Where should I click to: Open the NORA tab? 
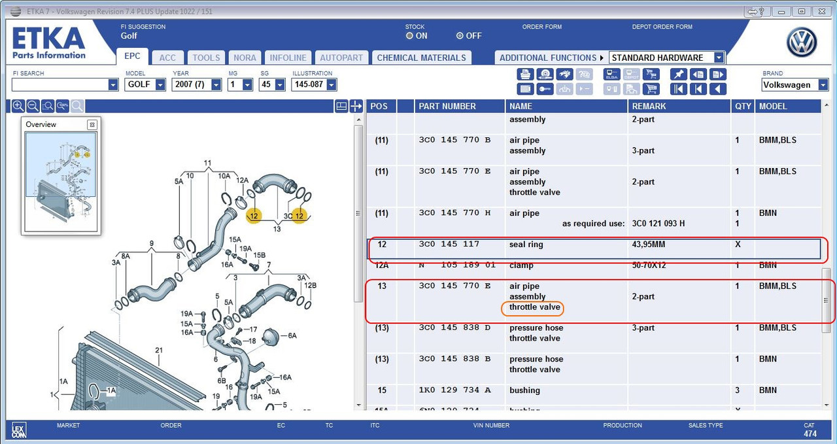[245, 58]
